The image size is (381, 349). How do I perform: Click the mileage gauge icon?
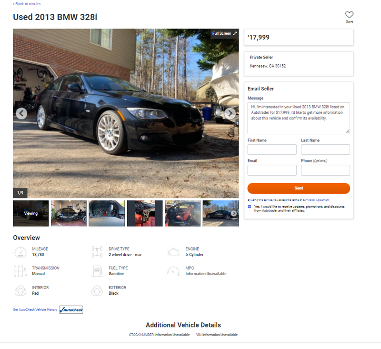coord(20,252)
